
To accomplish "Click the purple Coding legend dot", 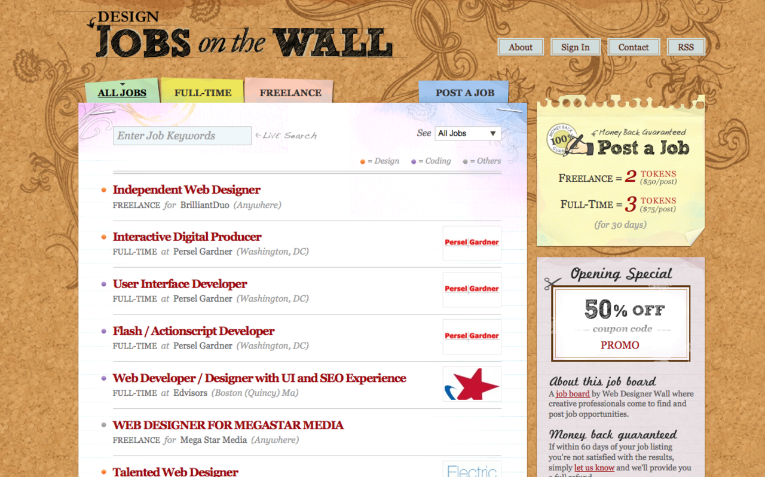I will coord(412,161).
